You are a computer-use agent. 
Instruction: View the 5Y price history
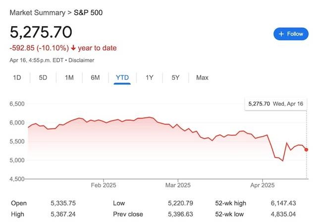(175, 77)
